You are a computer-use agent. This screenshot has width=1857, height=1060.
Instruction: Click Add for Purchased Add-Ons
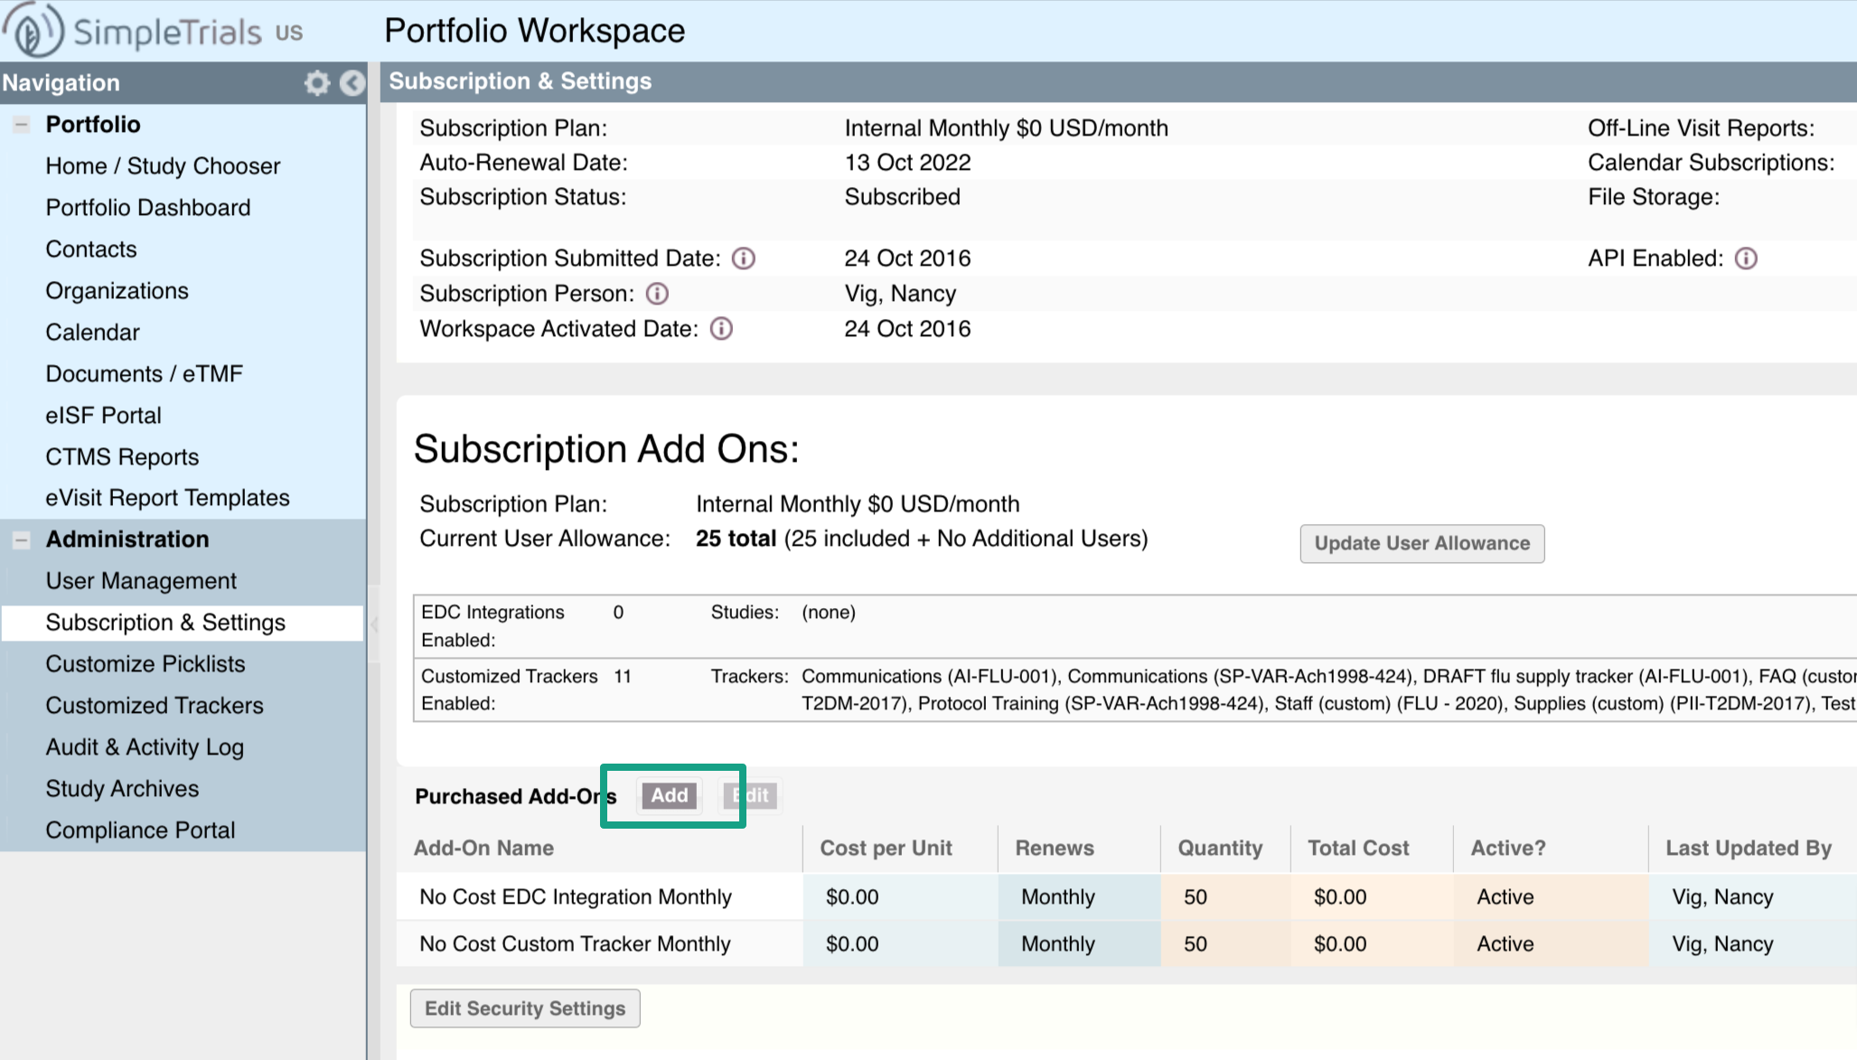pos(670,795)
